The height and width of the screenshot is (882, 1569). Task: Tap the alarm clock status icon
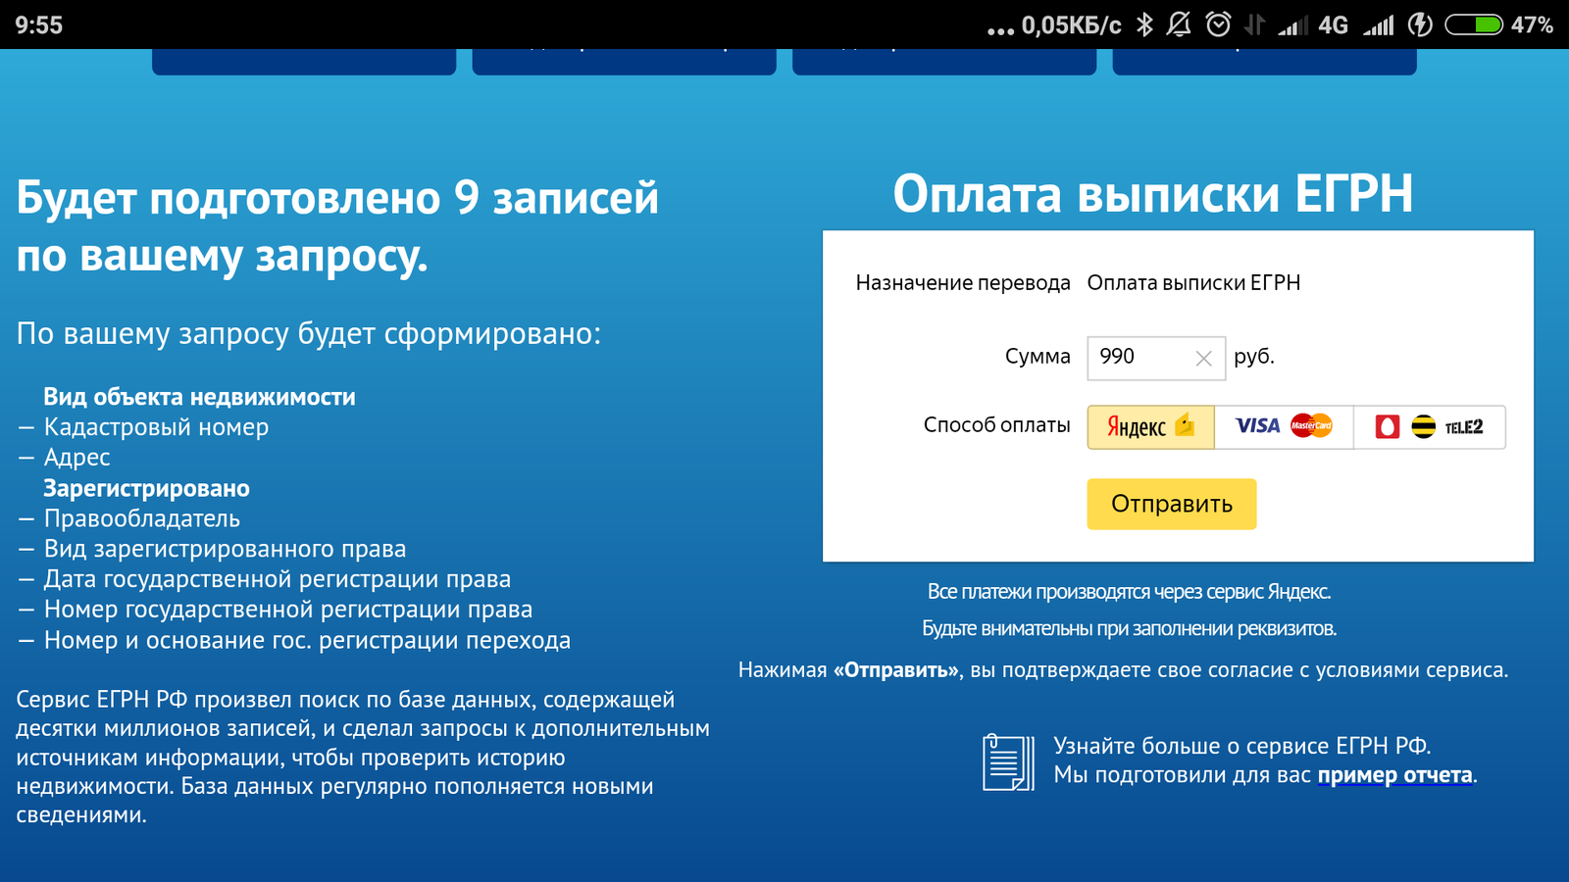click(x=1218, y=24)
